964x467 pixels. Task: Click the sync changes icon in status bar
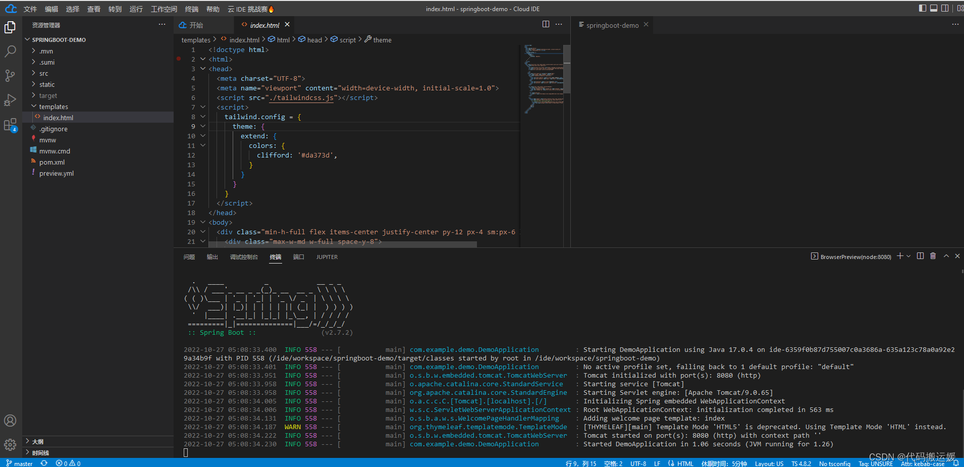click(x=44, y=463)
